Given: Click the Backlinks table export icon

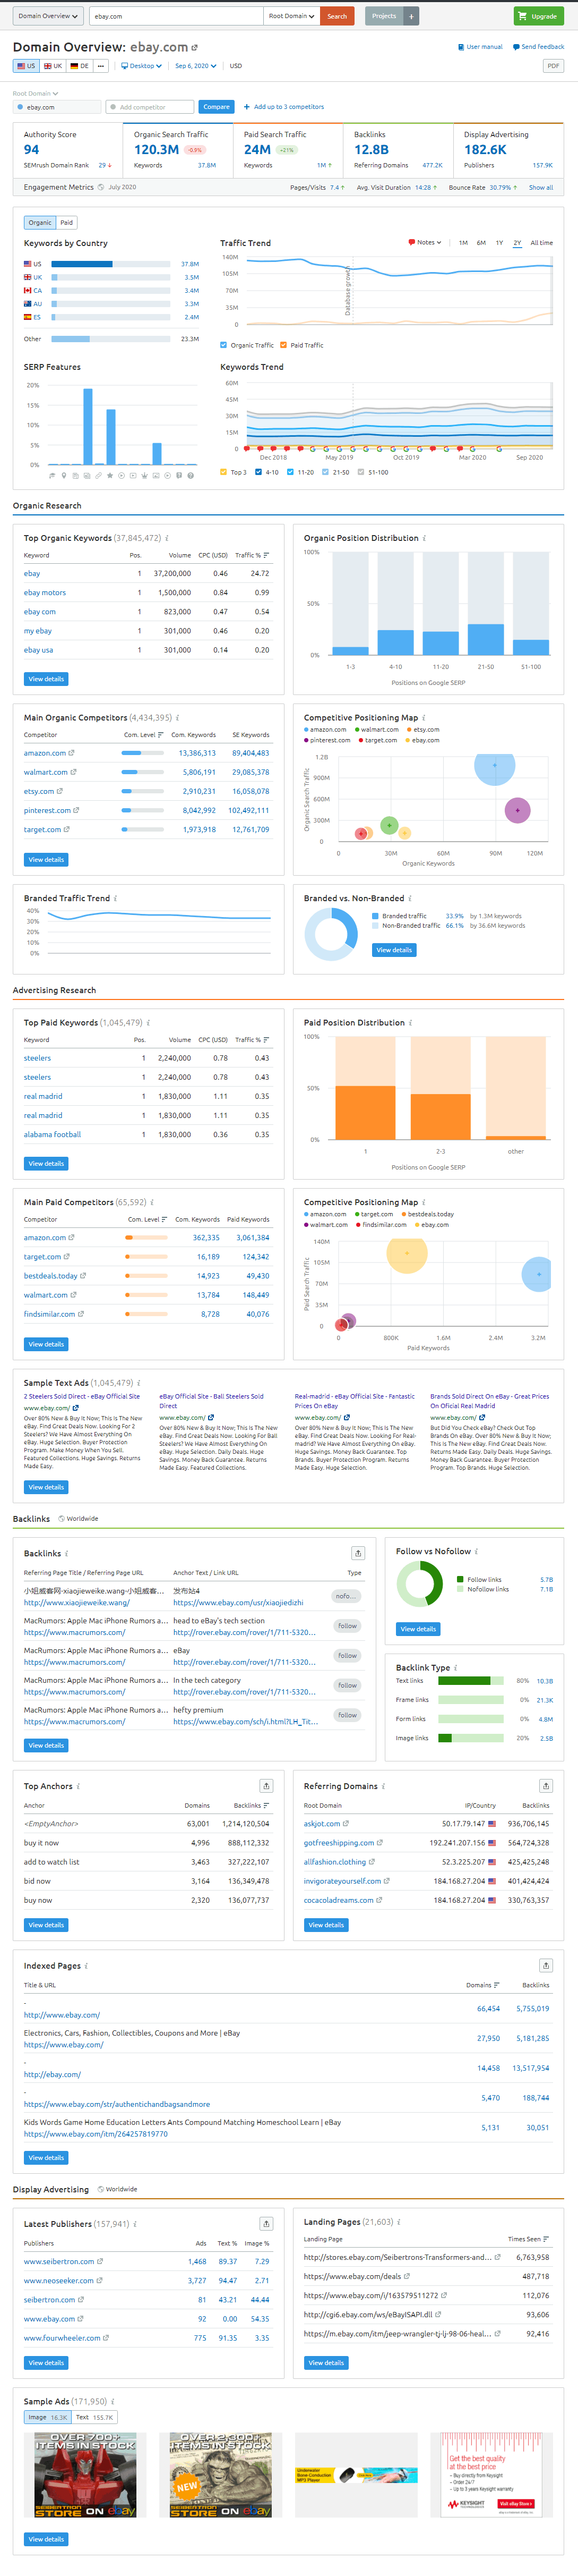Looking at the screenshot, I should tap(357, 1553).
